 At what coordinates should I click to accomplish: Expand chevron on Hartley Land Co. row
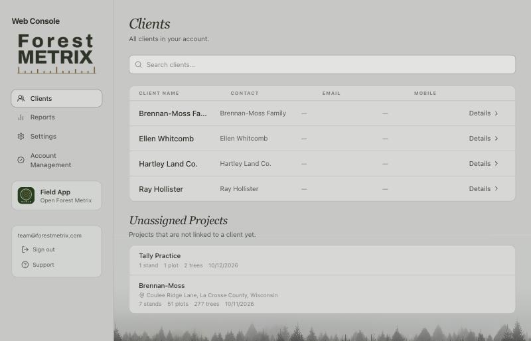[x=496, y=163]
